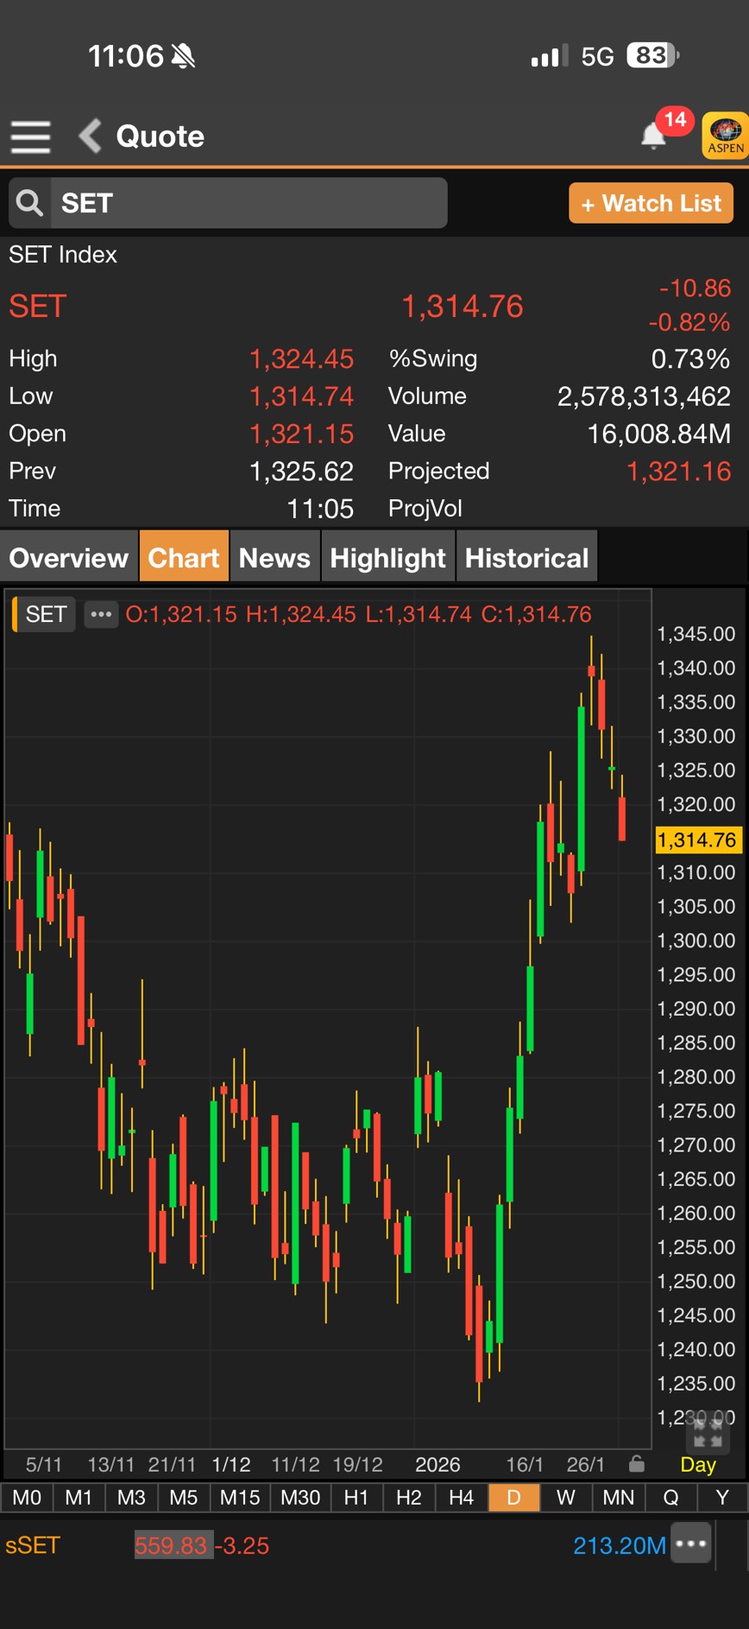Open the SET symbol chart label
The height and width of the screenshot is (1629, 749).
coord(46,614)
